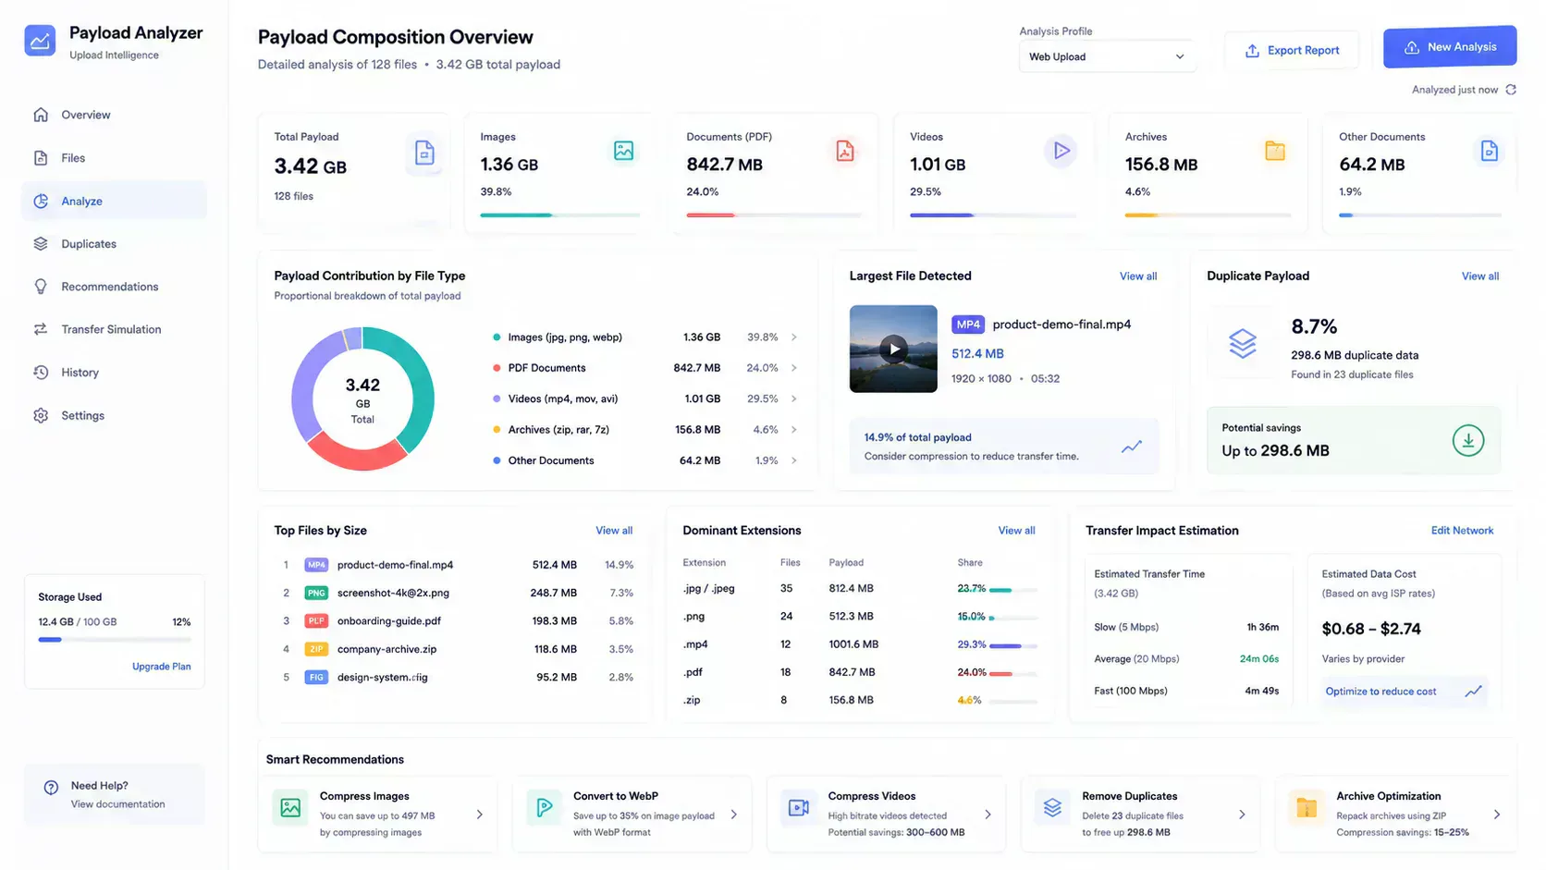
Task: Click the Other Documents card icon
Action: click(x=1489, y=151)
